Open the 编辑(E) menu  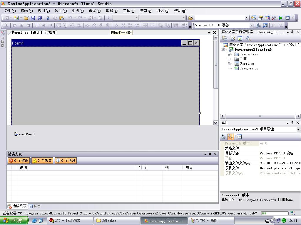[x=27, y=11]
